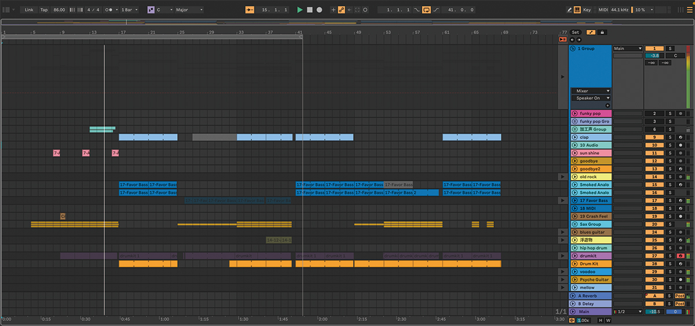Toggle Post on A Reverb return
The width and height of the screenshot is (695, 326).
click(680, 296)
